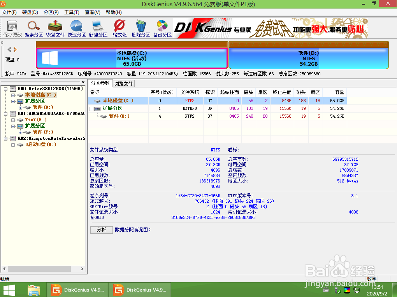Click the volume serial 1A84-C729-84C7-066B
397x297 pixels.
pyautogui.click(x=198, y=196)
